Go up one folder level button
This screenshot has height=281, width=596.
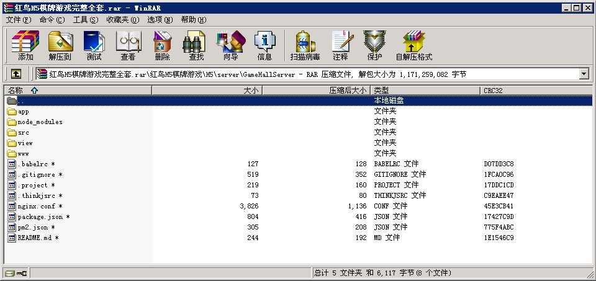pyautogui.click(x=16, y=74)
